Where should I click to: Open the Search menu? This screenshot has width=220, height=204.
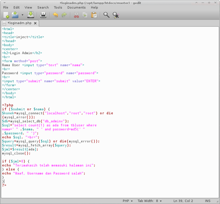(x=43, y=7)
